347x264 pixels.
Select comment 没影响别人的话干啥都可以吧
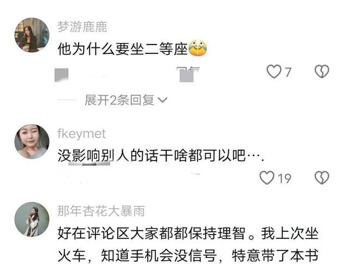pyautogui.click(x=161, y=155)
